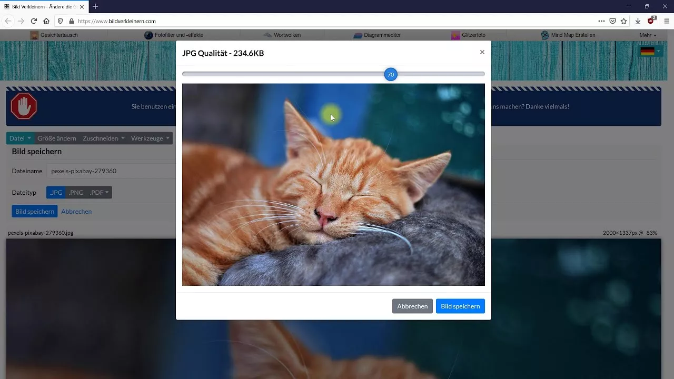Close the Bild Verkleinern tab
The image size is (674, 379).
[x=82, y=6]
